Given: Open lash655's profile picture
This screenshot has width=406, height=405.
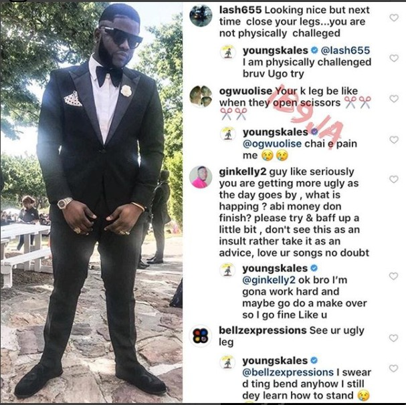Looking at the screenshot, I should (x=201, y=15).
